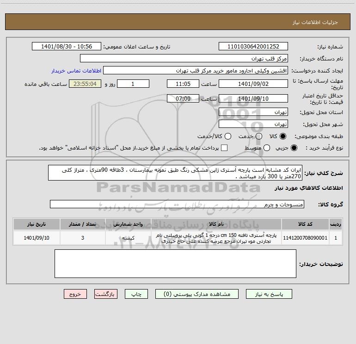Click the بازگشت back button
The height and width of the screenshot is (344, 356).
click(106, 294)
